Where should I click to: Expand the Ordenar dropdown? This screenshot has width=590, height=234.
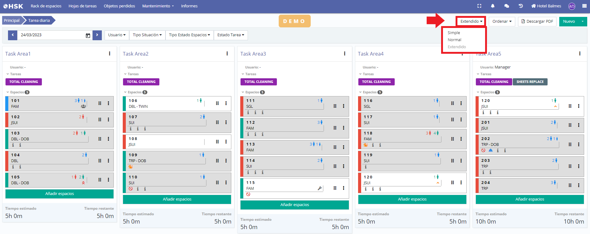coord(502,21)
